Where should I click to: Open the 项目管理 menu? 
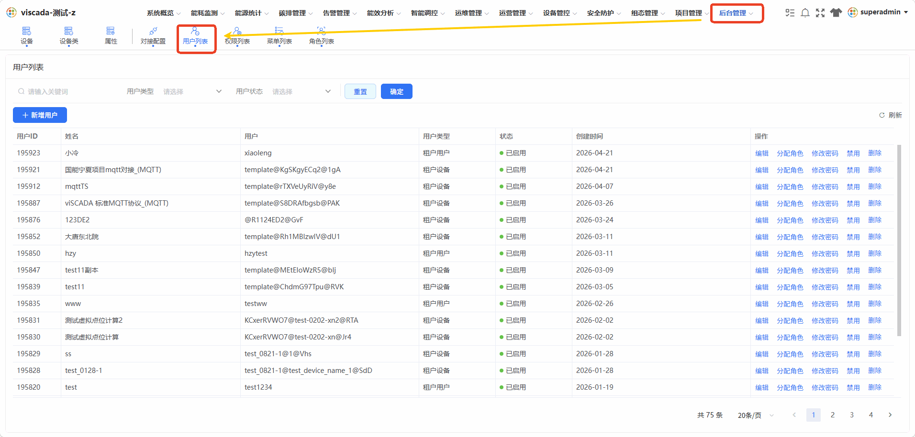pos(692,13)
